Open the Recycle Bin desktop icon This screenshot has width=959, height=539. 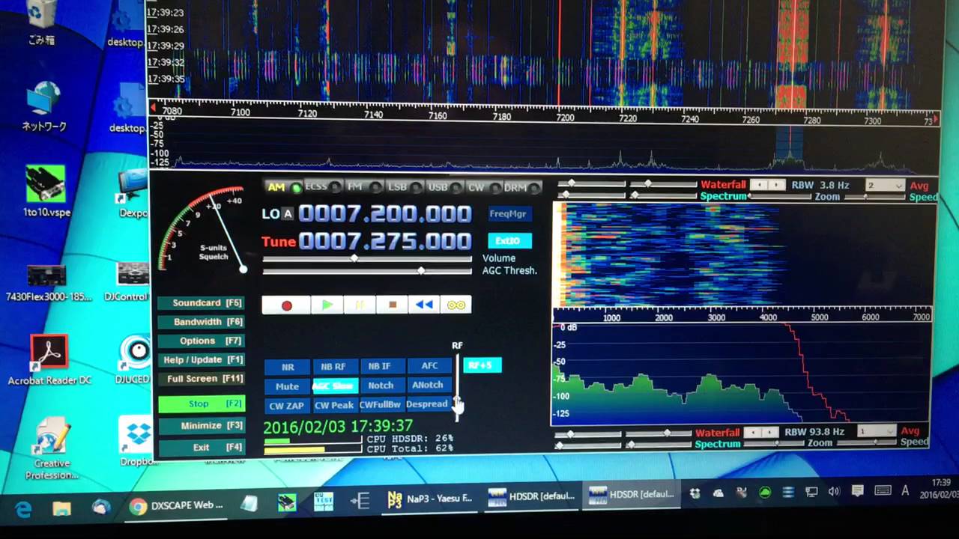[x=41, y=22]
